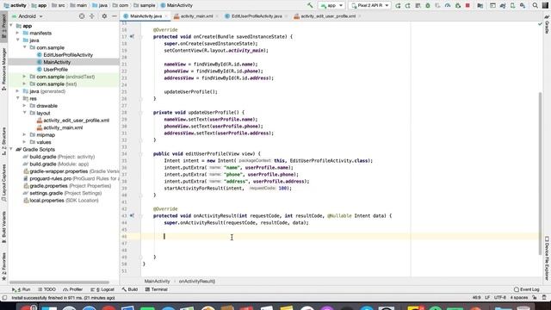Select build.gradle (Module: app) file
551x310 pixels.
point(59,164)
